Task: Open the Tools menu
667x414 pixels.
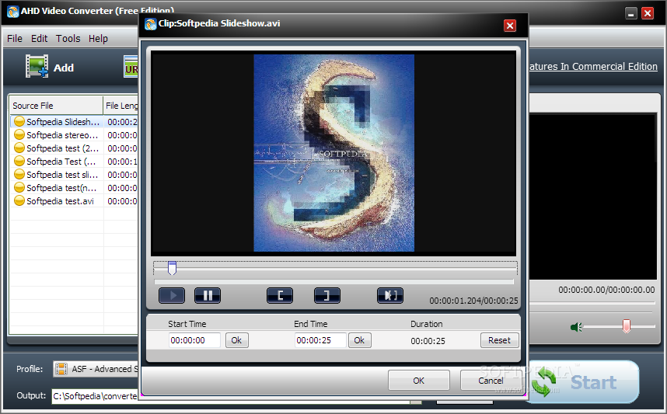Action: (68, 39)
